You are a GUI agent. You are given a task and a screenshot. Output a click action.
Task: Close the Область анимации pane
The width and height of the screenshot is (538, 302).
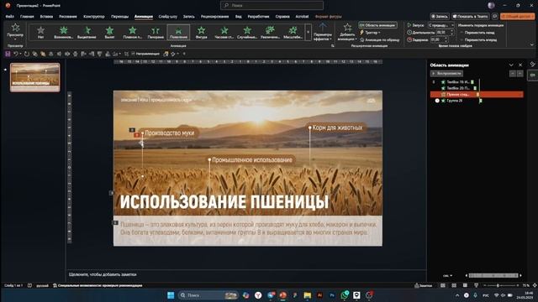pos(520,65)
